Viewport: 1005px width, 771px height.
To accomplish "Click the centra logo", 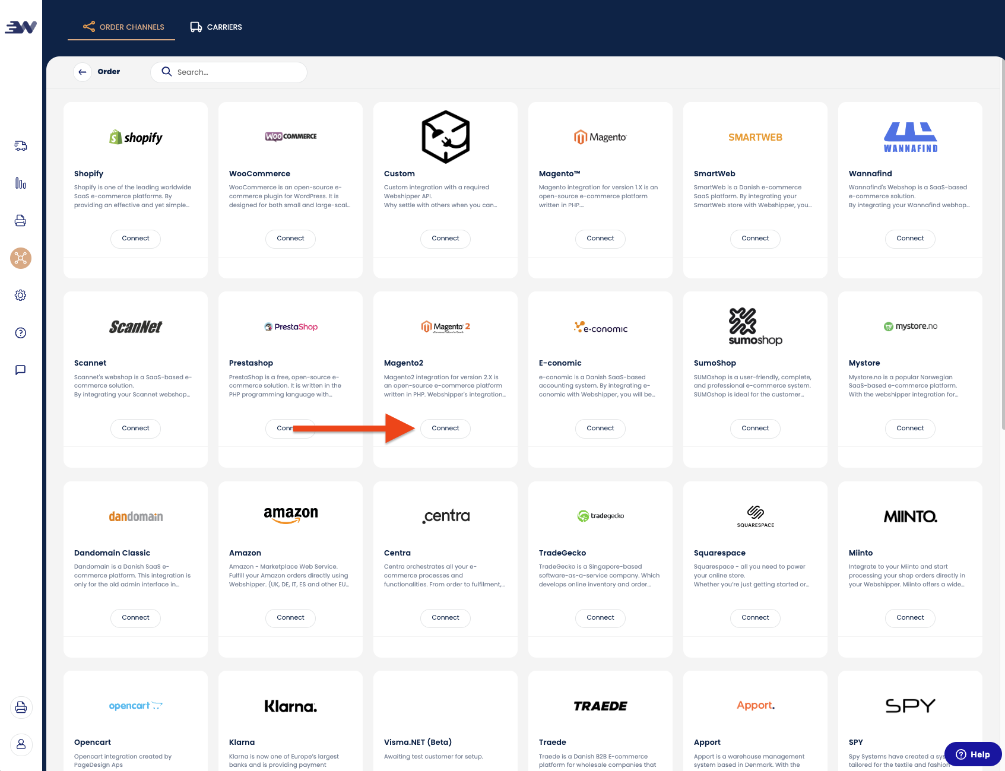I will 445,516.
